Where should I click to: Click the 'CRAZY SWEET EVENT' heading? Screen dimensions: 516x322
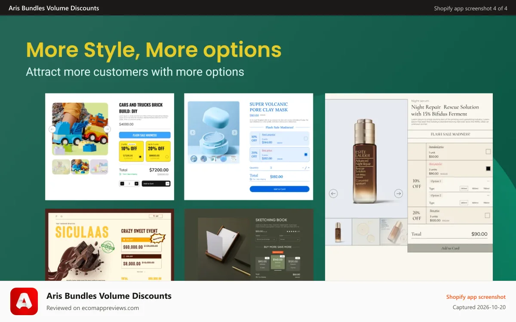click(x=139, y=231)
